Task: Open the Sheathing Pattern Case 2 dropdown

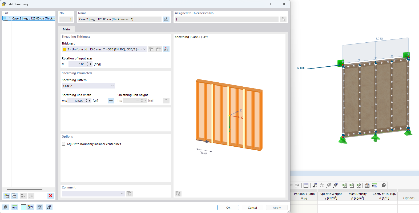Action: tap(88, 86)
